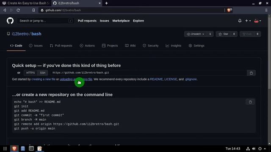Open the GitHub home logo
The height and width of the screenshot is (152, 271).
pyautogui.click(x=10, y=21)
